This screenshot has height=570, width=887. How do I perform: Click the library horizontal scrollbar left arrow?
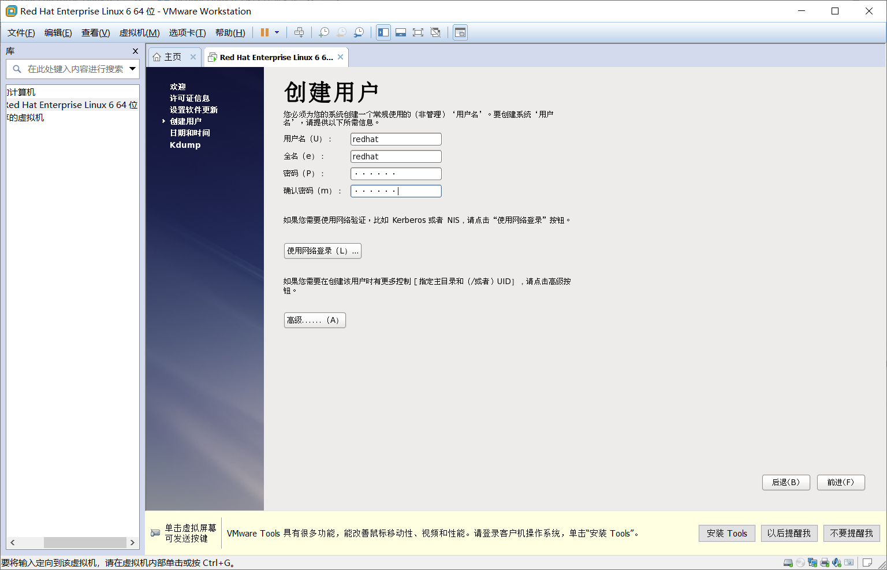[12, 543]
